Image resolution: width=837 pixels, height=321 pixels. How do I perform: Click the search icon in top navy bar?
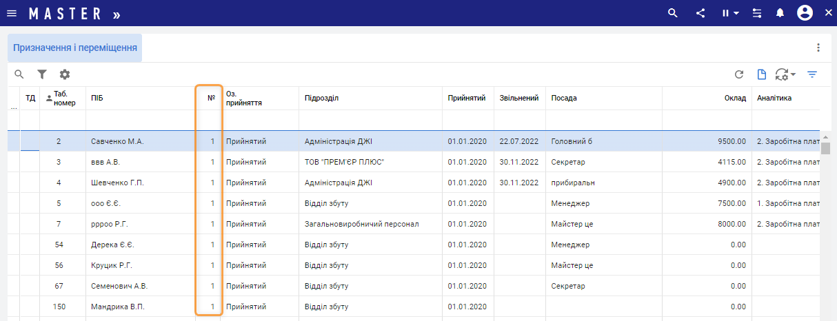pyautogui.click(x=674, y=13)
